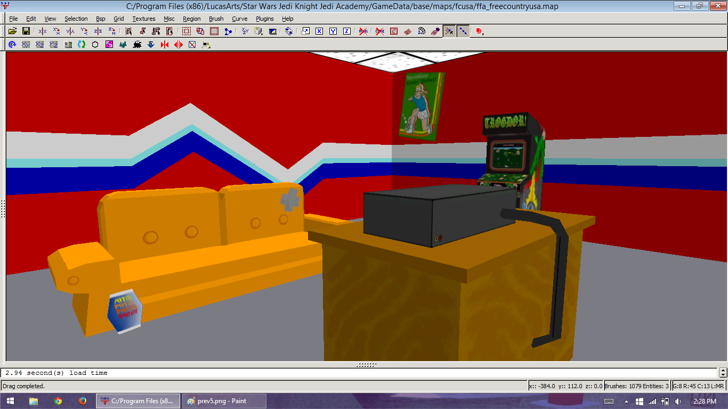Click the Select Complete Tall icon
This screenshot has width=728, height=409.
point(128,31)
